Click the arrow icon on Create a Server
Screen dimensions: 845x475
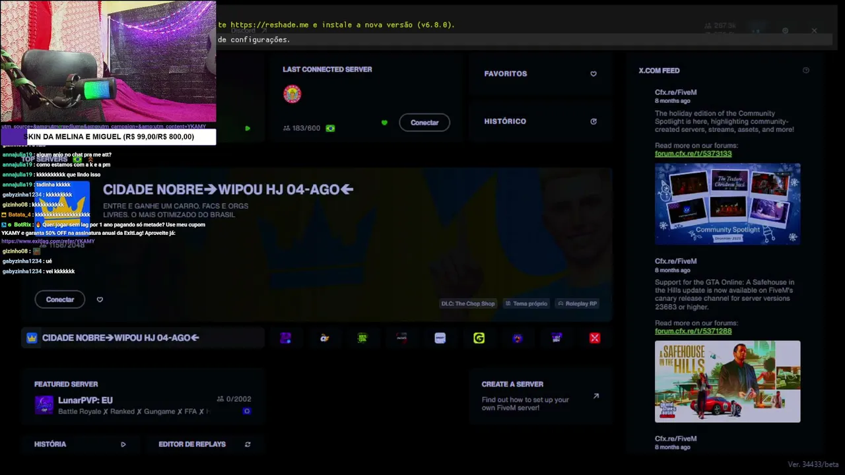[x=596, y=396]
